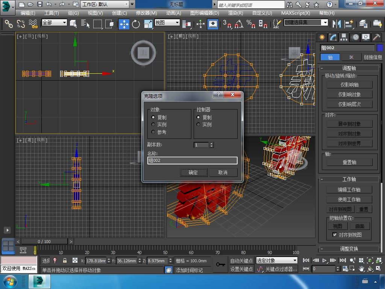Screen dimensions: 385x289
Task: Open the 修改器(M) menu
Action: click(x=147, y=13)
